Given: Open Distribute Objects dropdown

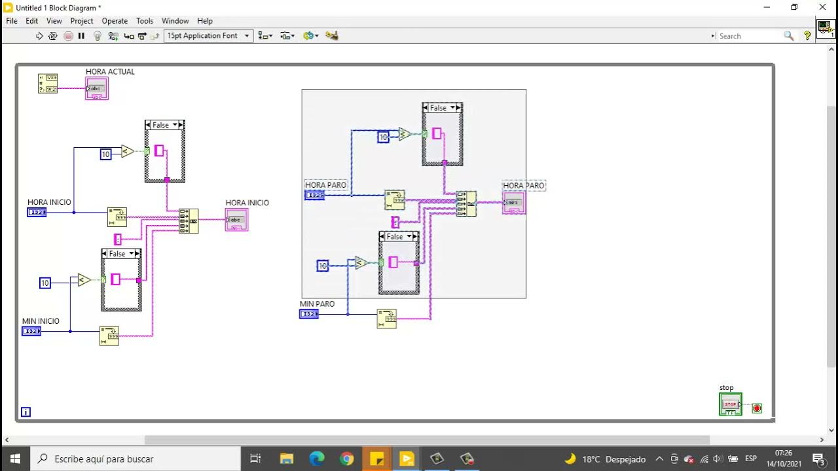Looking at the screenshot, I should pyautogui.click(x=287, y=36).
